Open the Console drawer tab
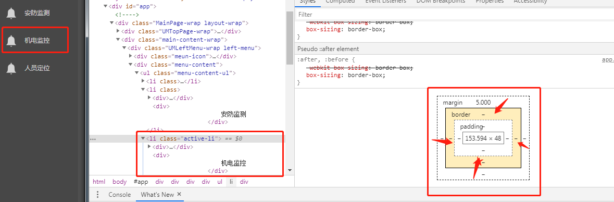 (119, 195)
